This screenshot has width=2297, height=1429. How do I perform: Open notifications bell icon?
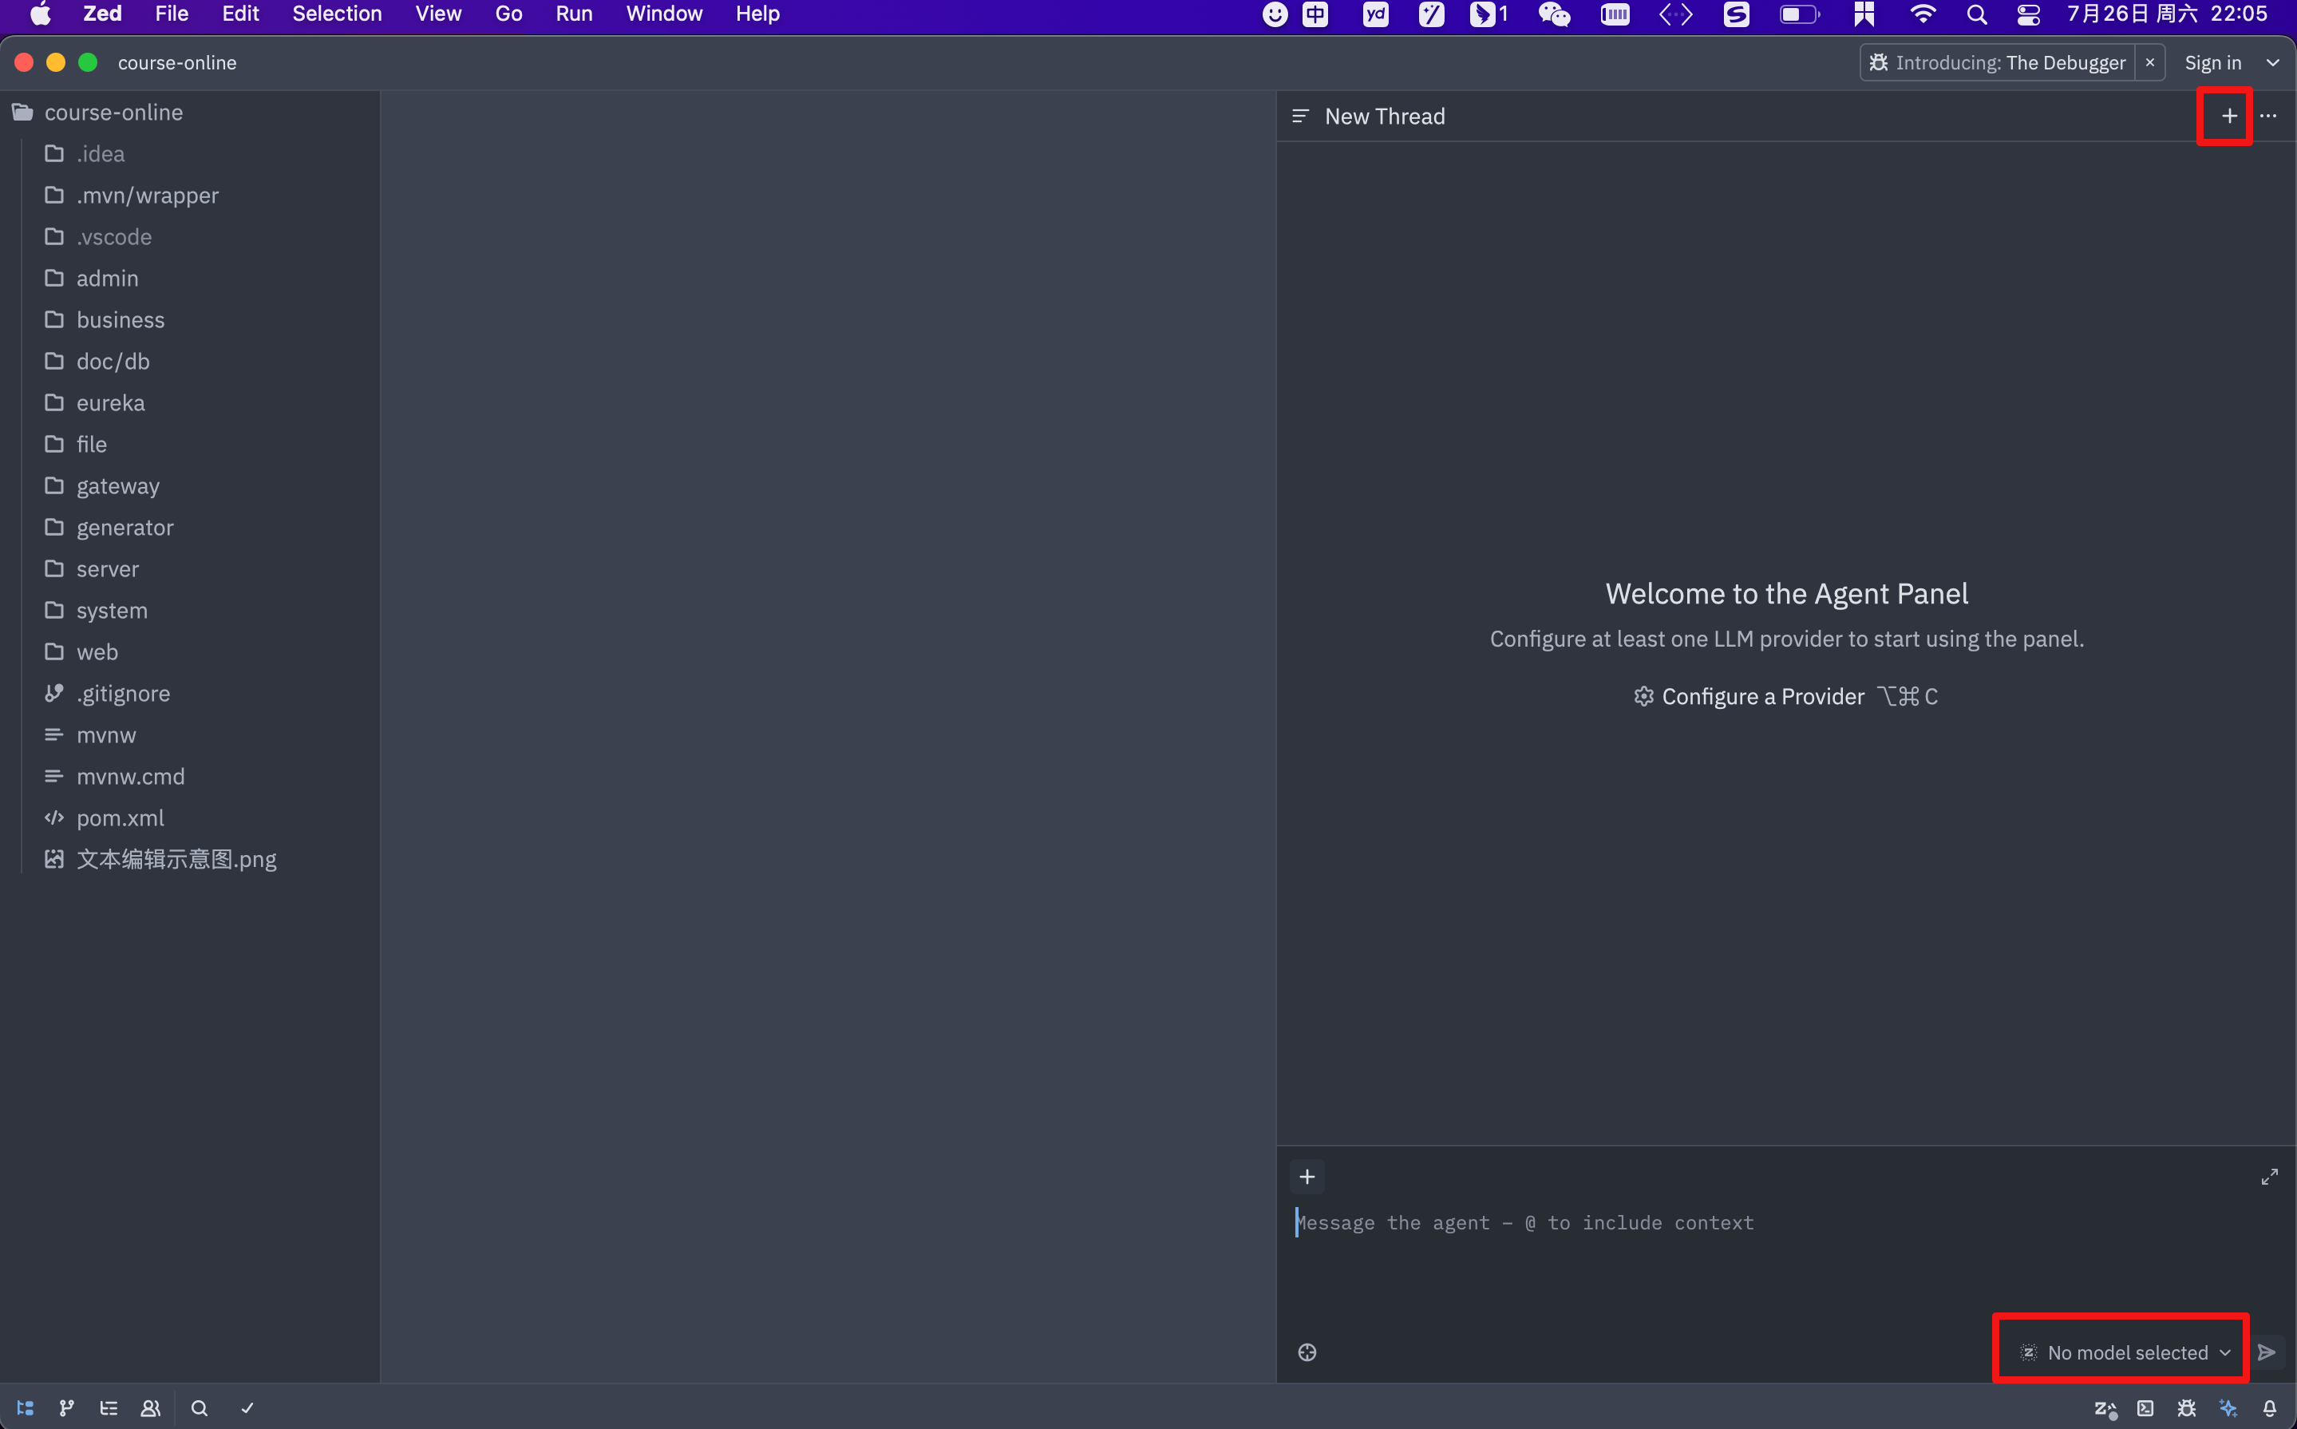[2270, 1408]
